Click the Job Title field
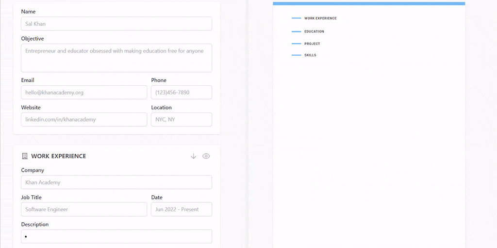497x248 pixels. pyautogui.click(x=84, y=210)
